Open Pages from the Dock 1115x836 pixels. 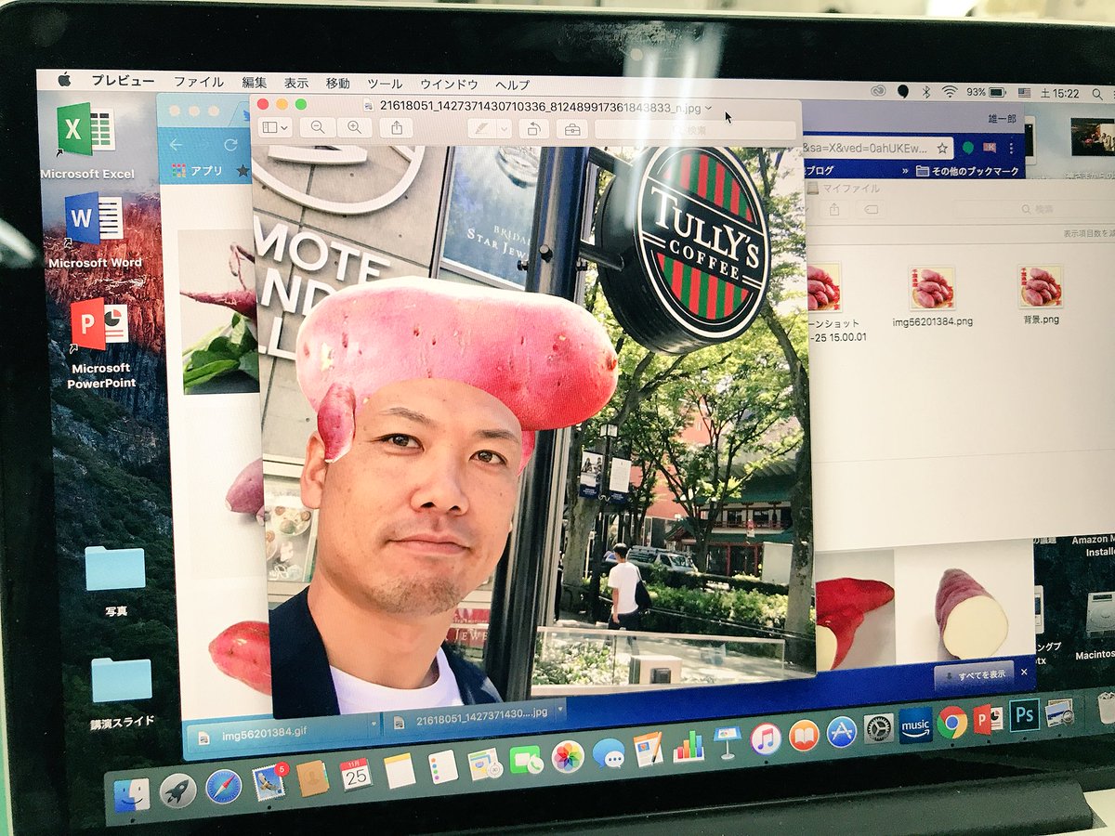[x=648, y=749]
